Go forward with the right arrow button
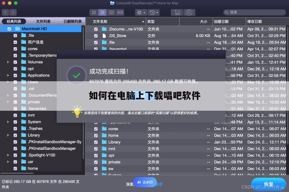The image size is (289, 192). 13,12
